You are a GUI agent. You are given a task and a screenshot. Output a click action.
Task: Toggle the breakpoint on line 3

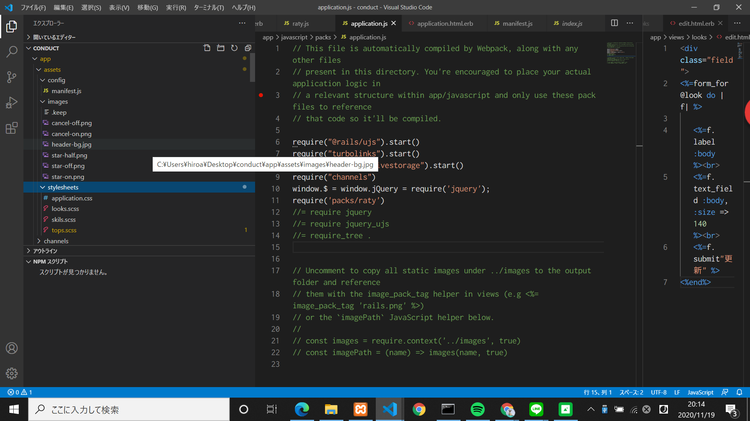(261, 95)
